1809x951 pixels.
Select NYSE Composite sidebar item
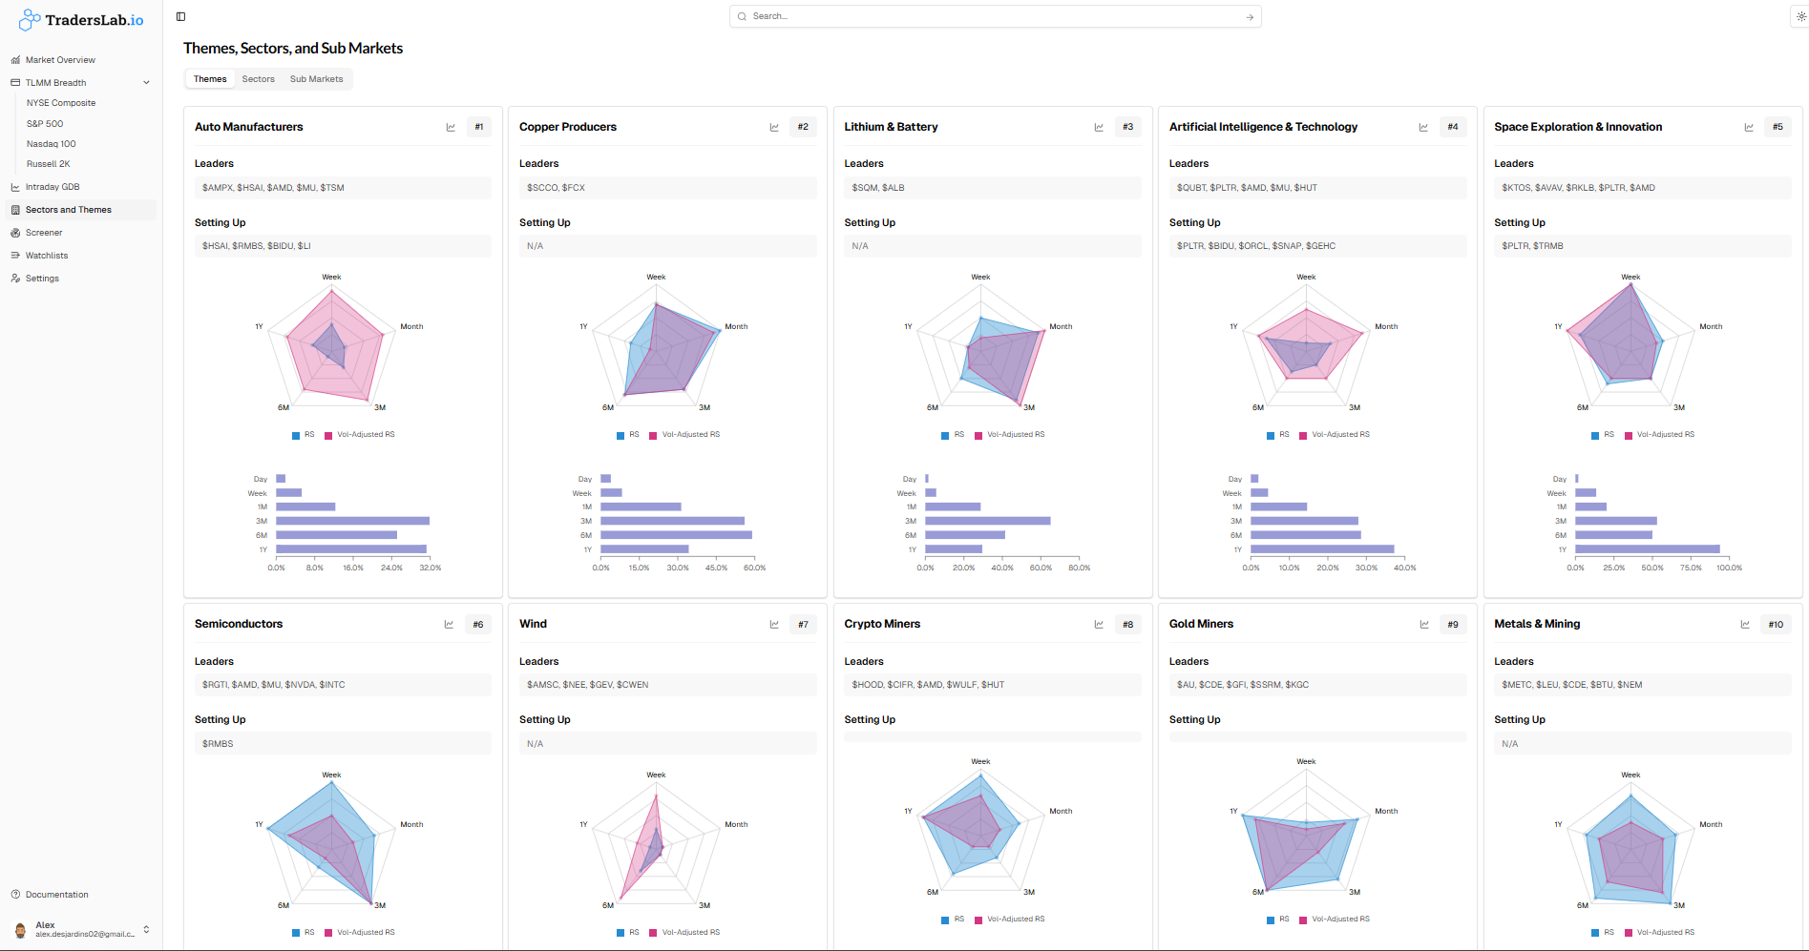61,103
